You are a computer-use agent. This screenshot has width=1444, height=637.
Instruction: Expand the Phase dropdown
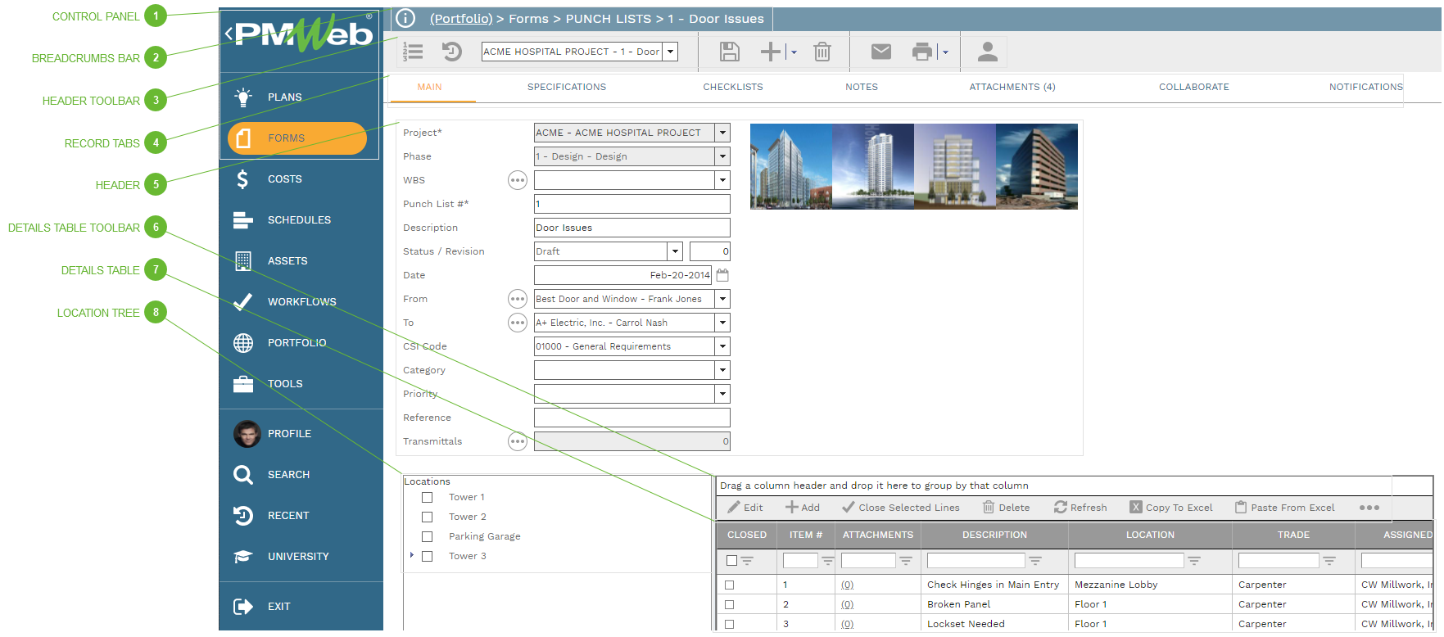pyautogui.click(x=722, y=156)
